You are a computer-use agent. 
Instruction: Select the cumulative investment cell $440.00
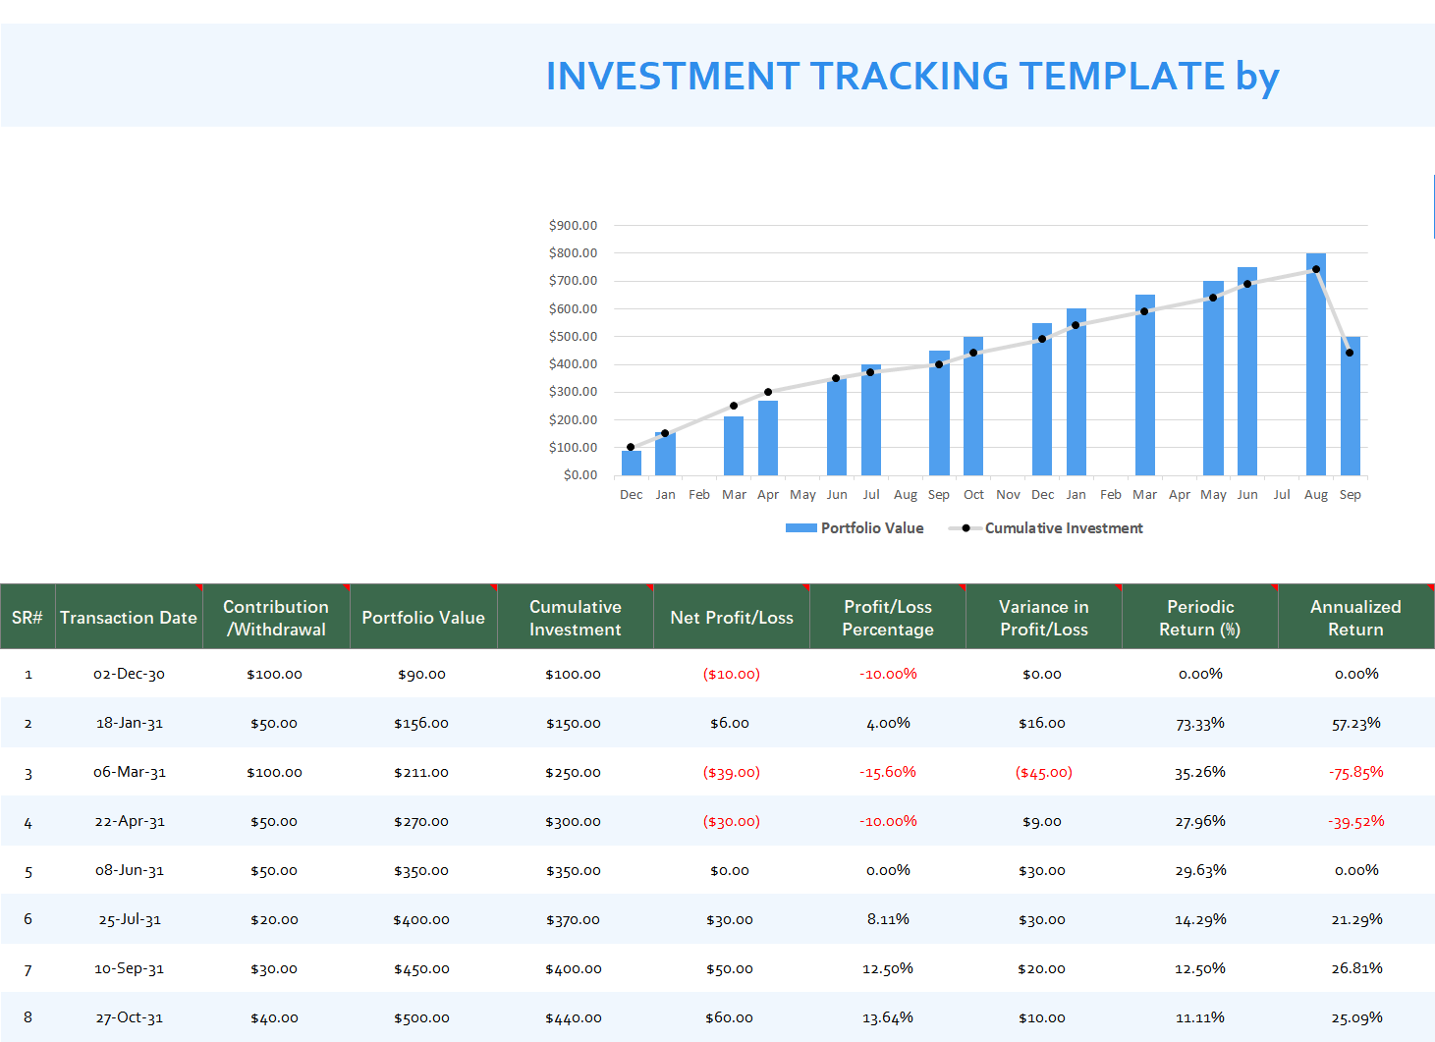[x=574, y=1017]
